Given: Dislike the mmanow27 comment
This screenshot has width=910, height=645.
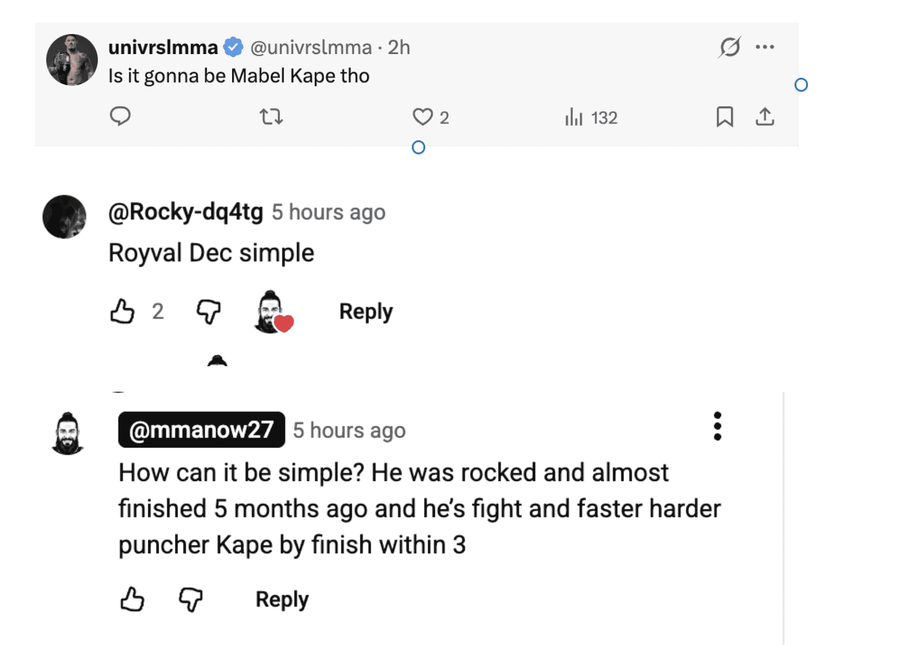Looking at the screenshot, I should pyautogui.click(x=191, y=599).
